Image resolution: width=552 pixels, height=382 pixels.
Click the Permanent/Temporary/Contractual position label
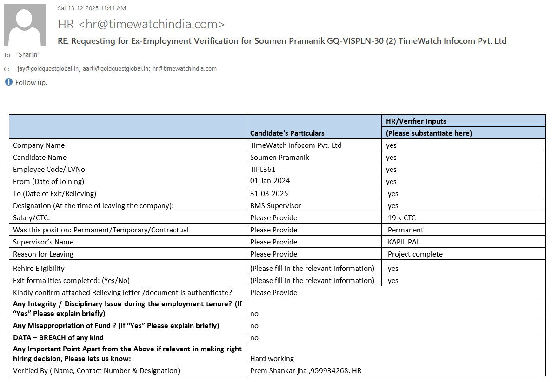101,230
